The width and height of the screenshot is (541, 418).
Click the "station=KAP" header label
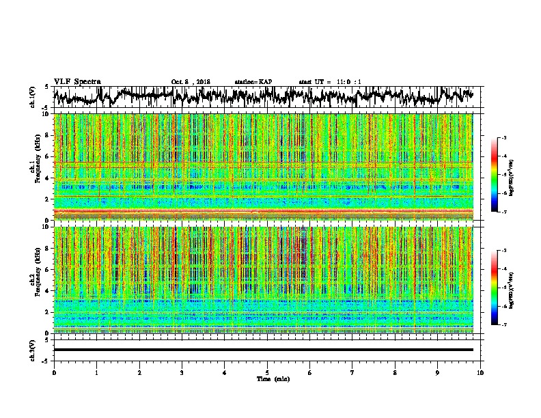pos(253,82)
